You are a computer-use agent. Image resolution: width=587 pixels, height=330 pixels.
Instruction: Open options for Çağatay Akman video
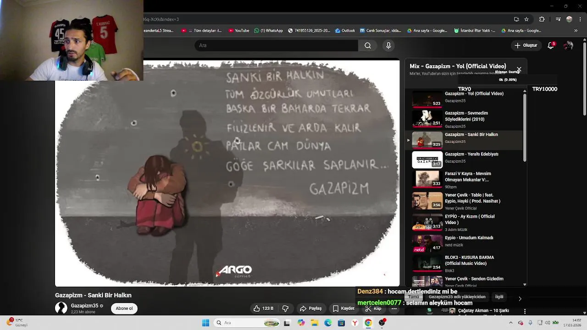coord(525,311)
